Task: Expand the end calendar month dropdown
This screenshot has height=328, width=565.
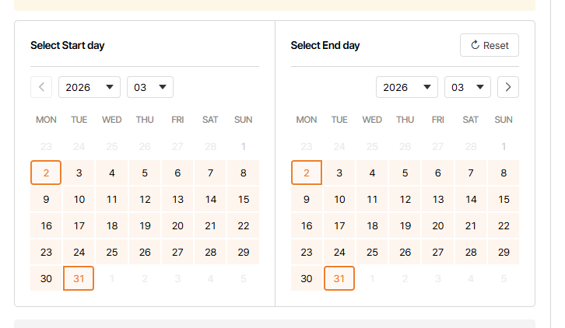Action: click(x=468, y=87)
